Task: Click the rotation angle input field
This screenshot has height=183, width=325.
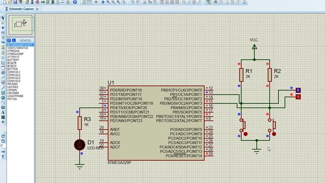Action: point(3,146)
